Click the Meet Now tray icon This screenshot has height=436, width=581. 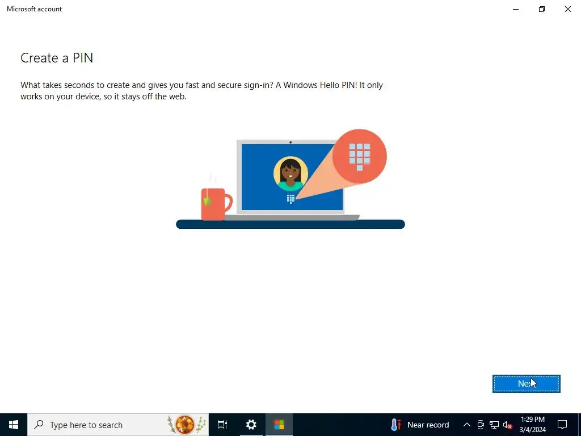[481, 425]
